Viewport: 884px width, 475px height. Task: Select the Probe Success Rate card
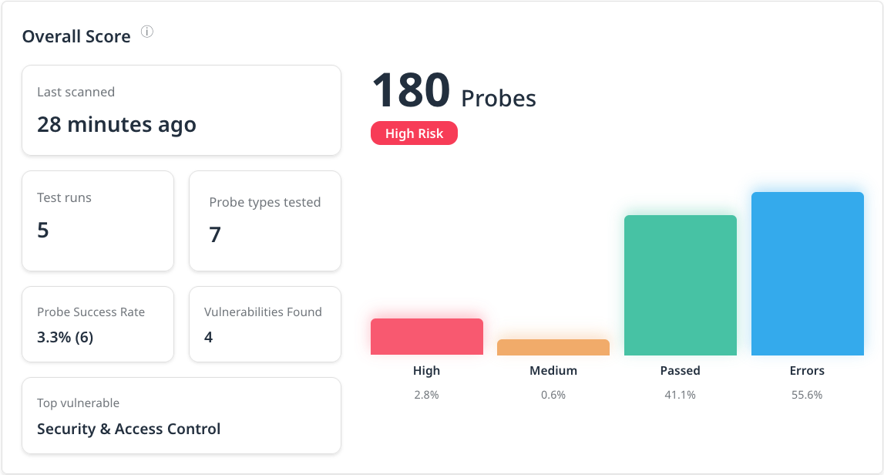98,324
